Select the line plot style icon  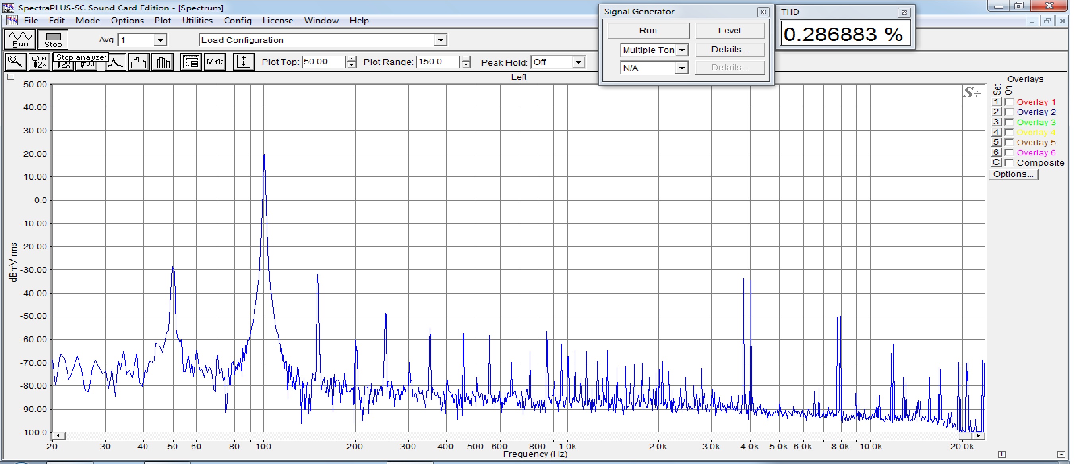tap(115, 62)
